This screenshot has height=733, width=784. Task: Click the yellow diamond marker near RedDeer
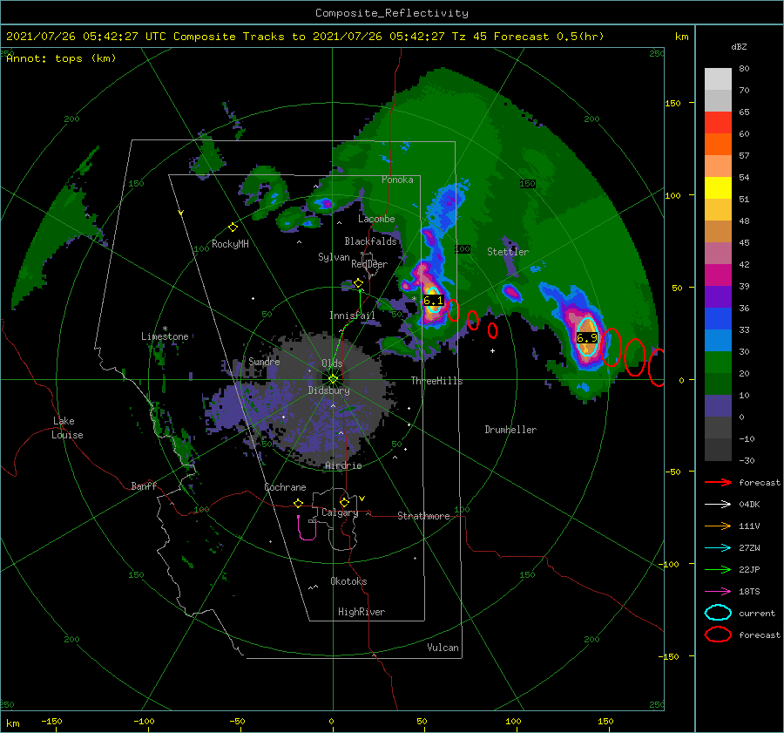(x=358, y=283)
